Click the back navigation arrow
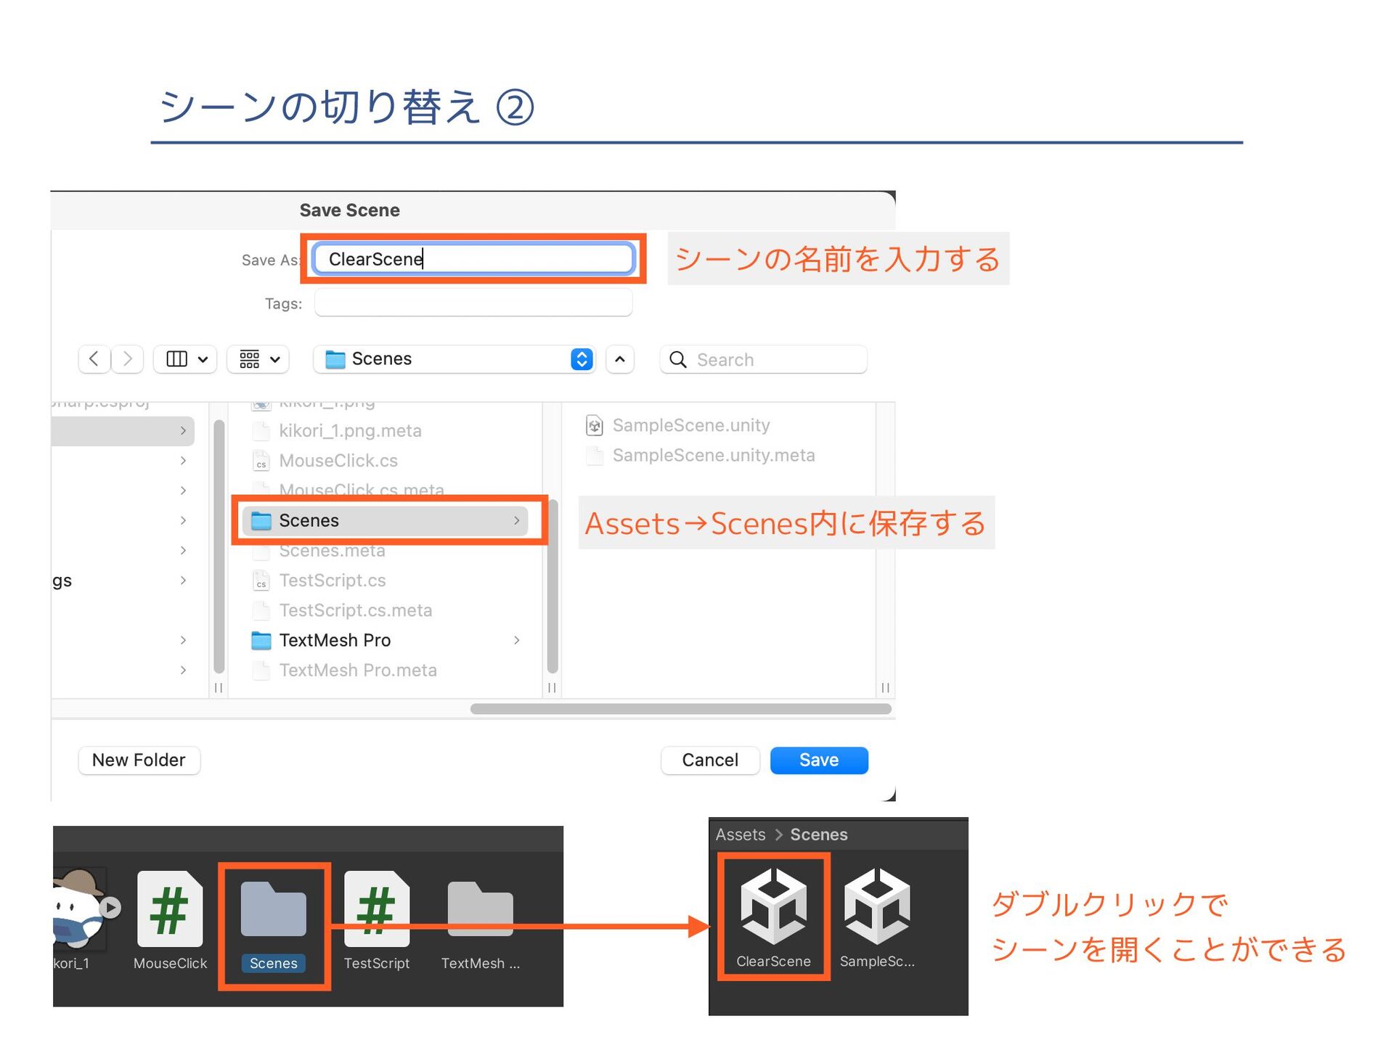 click(x=94, y=359)
